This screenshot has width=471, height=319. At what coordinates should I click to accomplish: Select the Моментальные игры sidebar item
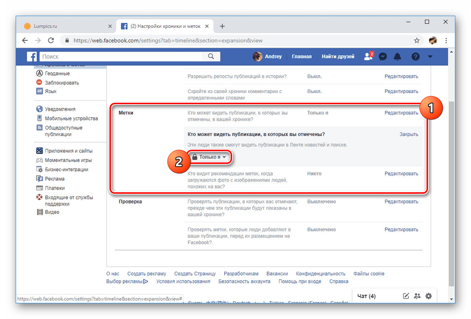point(62,160)
